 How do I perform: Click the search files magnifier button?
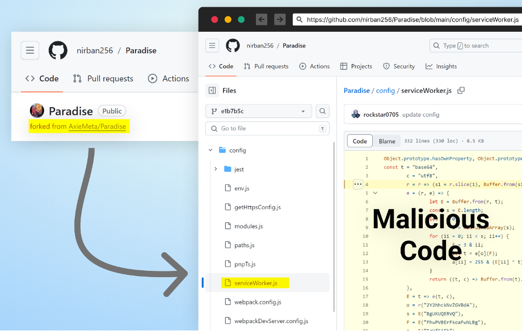[x=322, y=111]
